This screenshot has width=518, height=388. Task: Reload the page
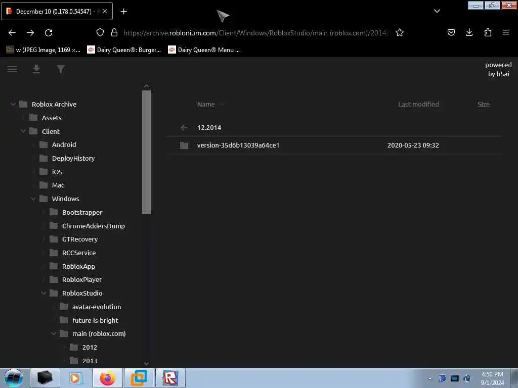click(x=49, y=33)
